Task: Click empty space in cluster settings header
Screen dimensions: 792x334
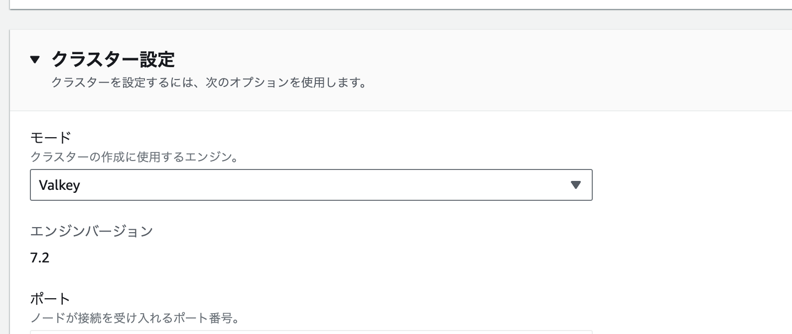Action: click(498, 70)
